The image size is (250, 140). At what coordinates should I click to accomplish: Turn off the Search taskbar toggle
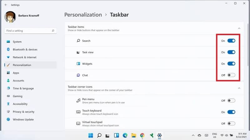(x=231, y=41)
